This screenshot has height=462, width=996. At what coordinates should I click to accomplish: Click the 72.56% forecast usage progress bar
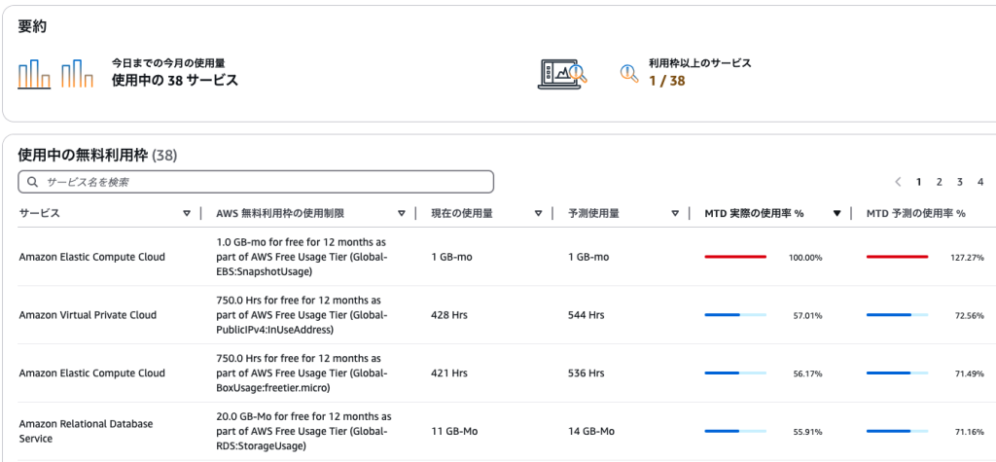point(897,314)
